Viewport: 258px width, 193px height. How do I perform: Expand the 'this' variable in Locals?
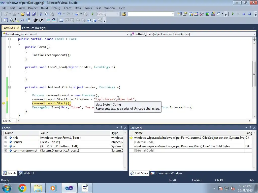tap(6, 137)
